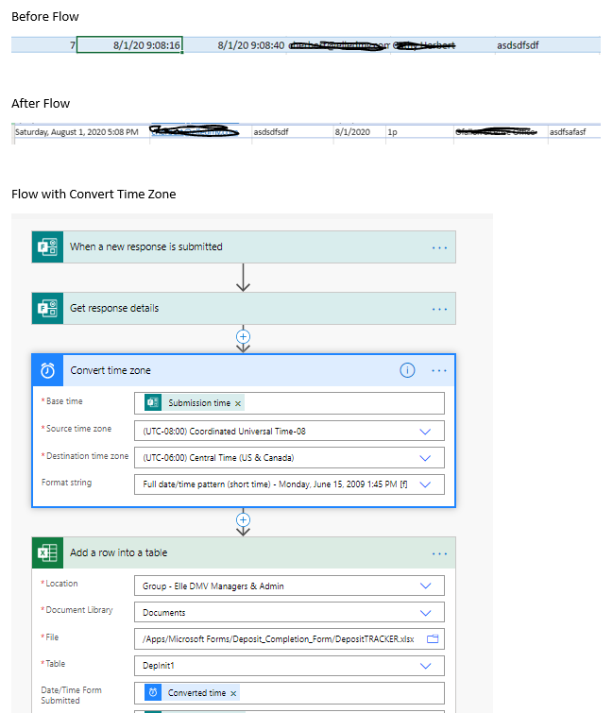The width and height of the screenshot is (613, 713).
Task: Select cell showing 8/1/20 9:08:40
Action: click(x=234, y=45)
